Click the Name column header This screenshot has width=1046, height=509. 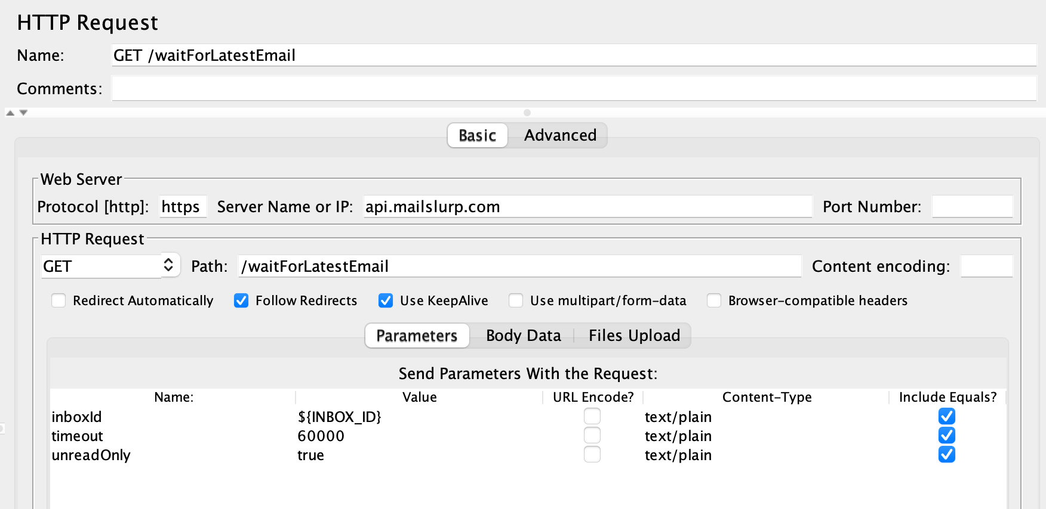click(x=173, y=397)
